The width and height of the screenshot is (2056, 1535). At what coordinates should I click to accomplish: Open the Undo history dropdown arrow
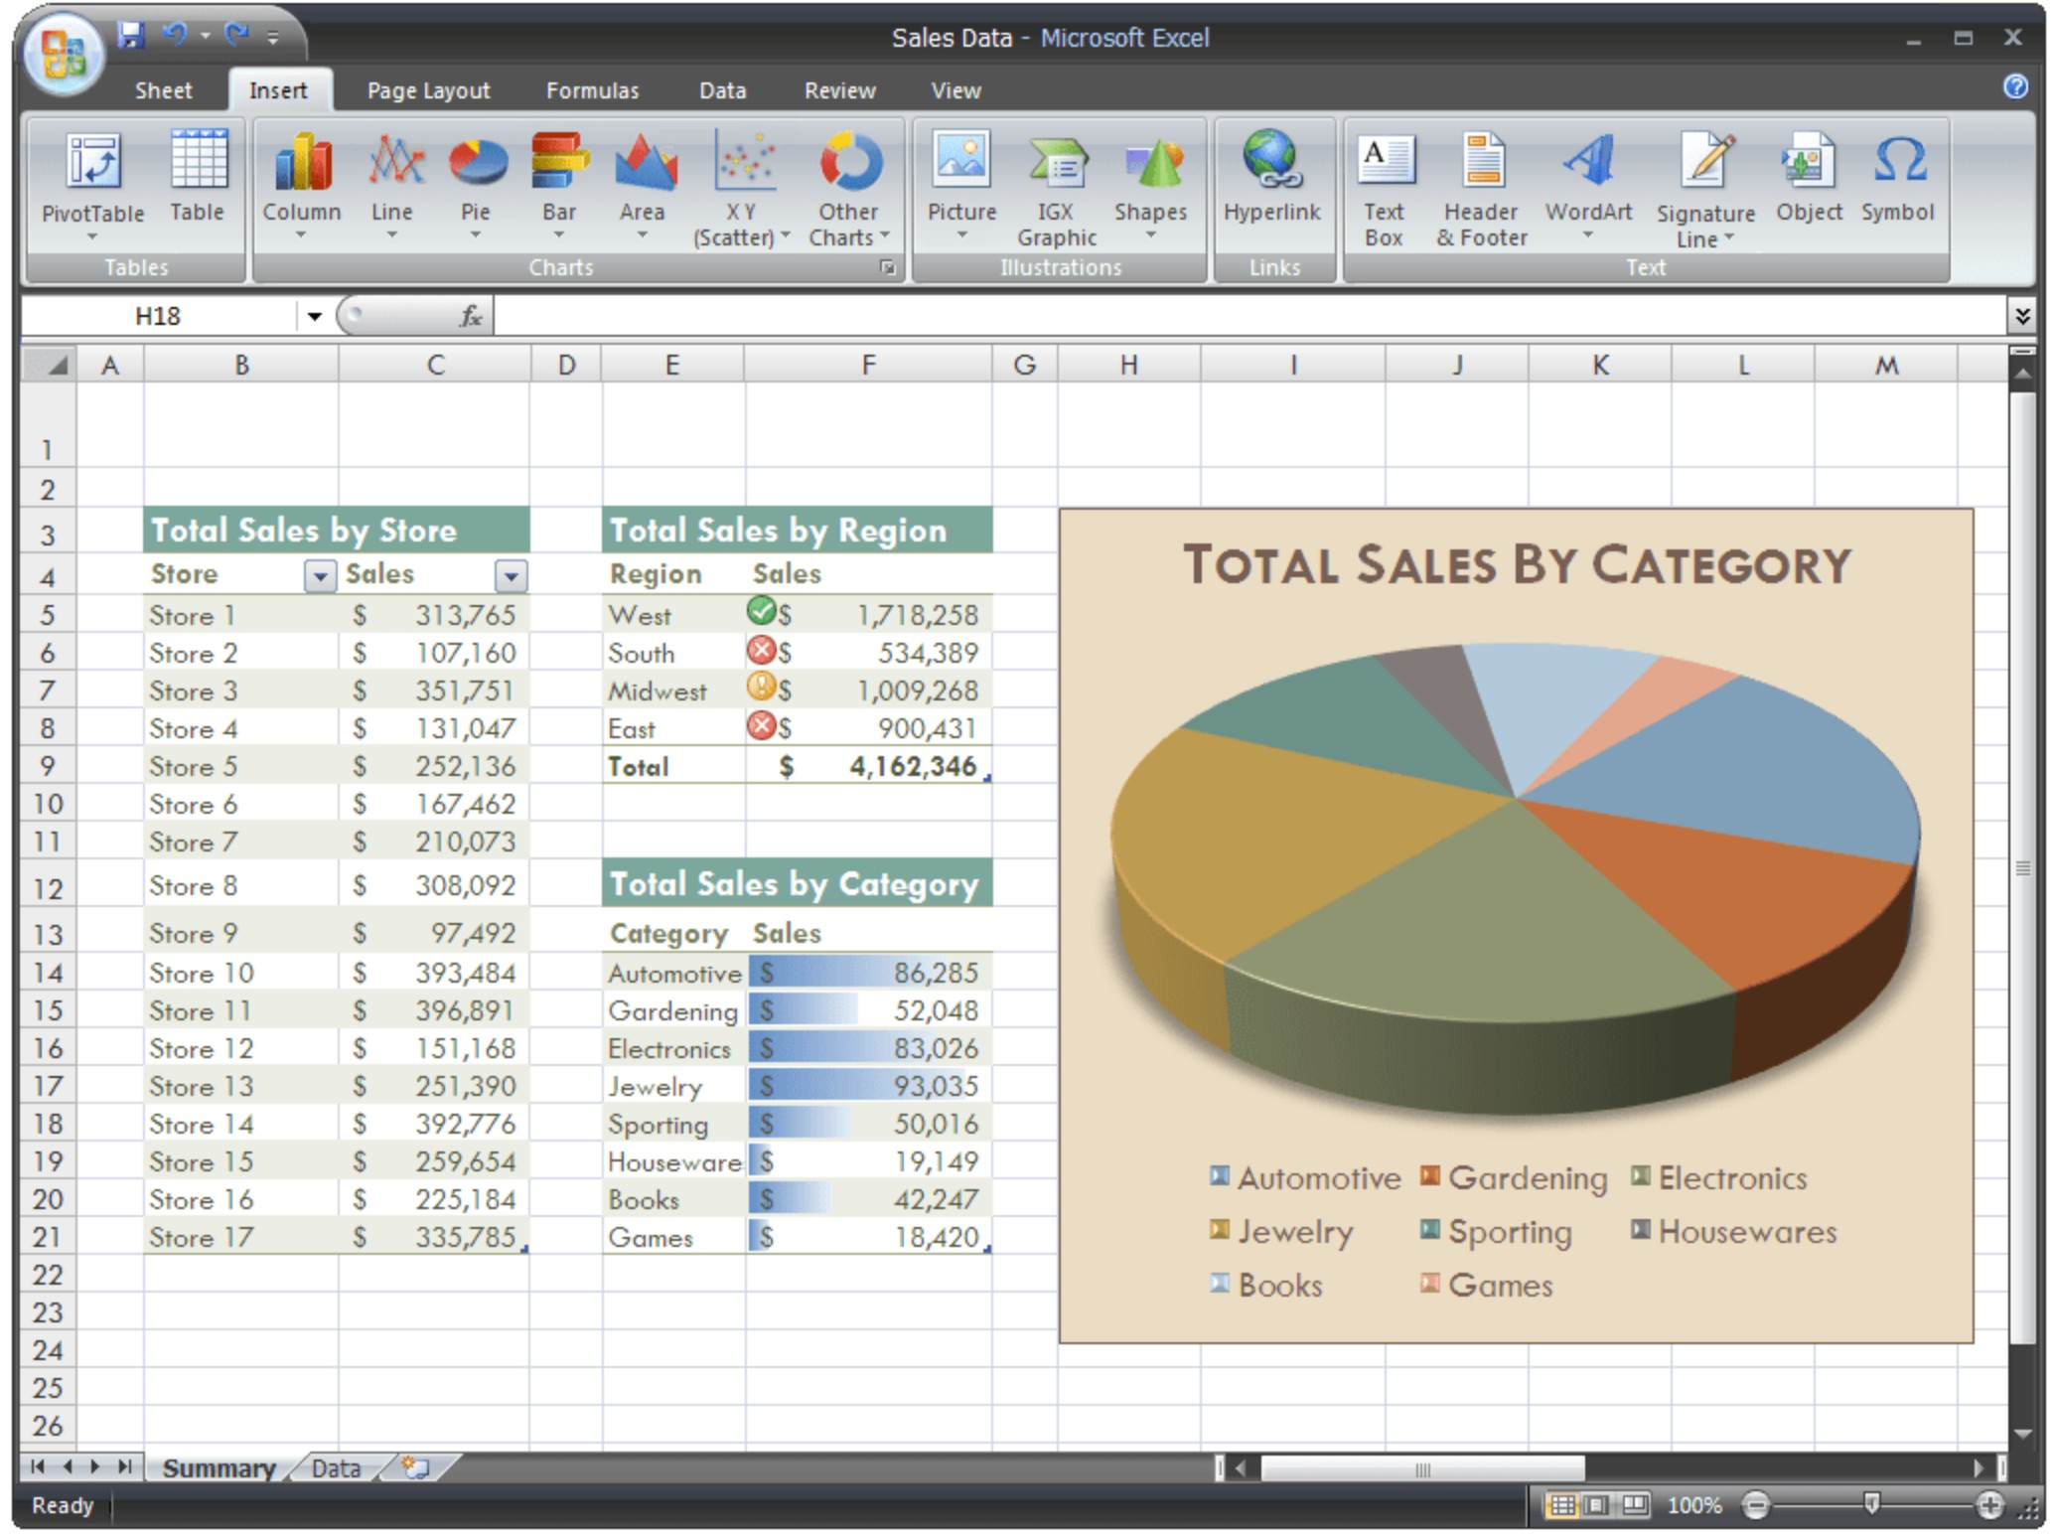point(205,36)
